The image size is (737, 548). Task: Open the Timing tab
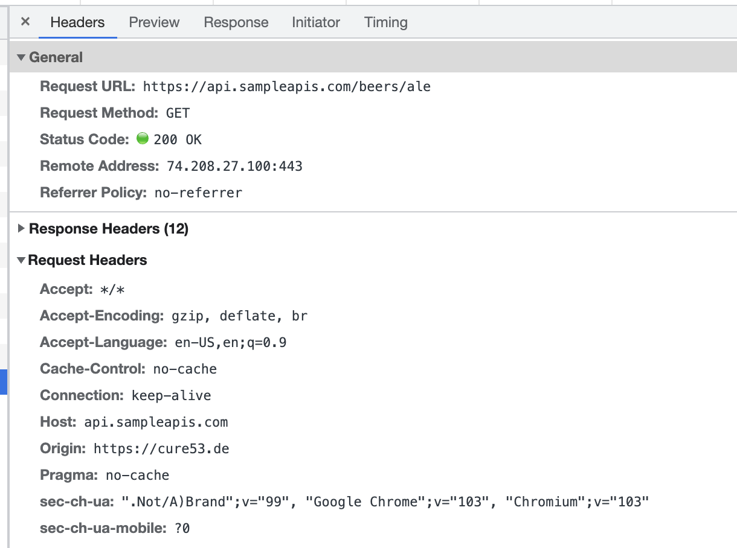coord(386,22)
